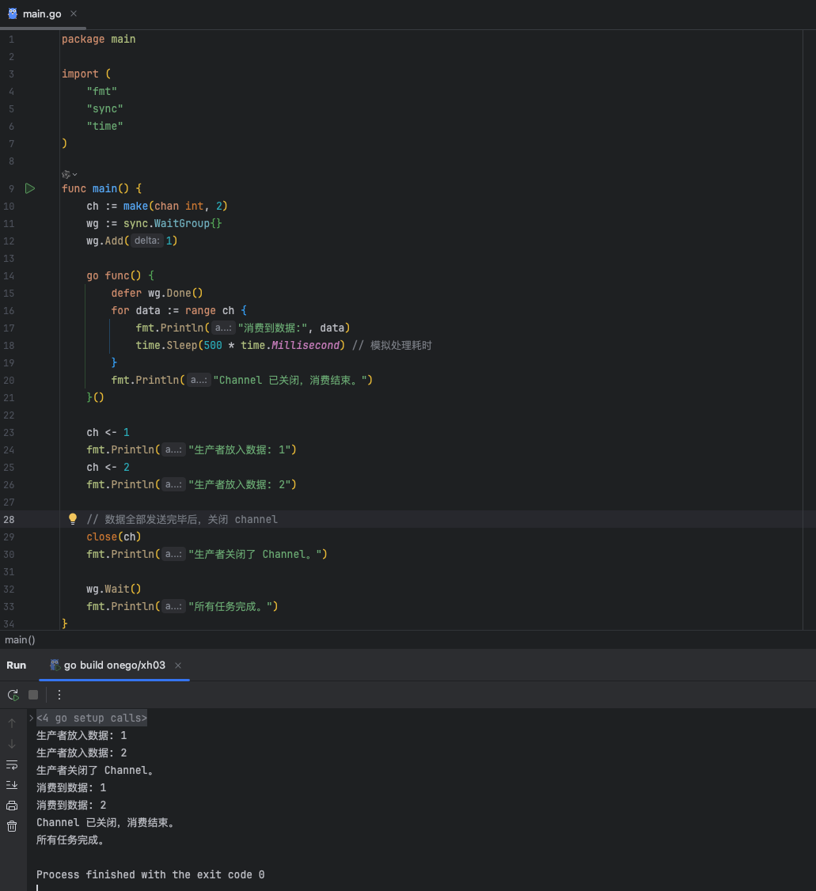816x891 pixels.
Task: Click defer wg.Done() on line 15
Action: [x=157, y=294]
